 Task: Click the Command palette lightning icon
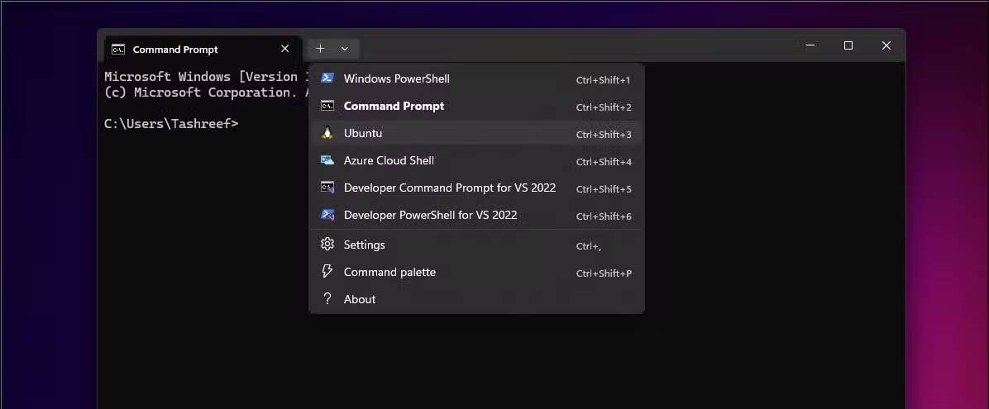[x=327, y=272]
